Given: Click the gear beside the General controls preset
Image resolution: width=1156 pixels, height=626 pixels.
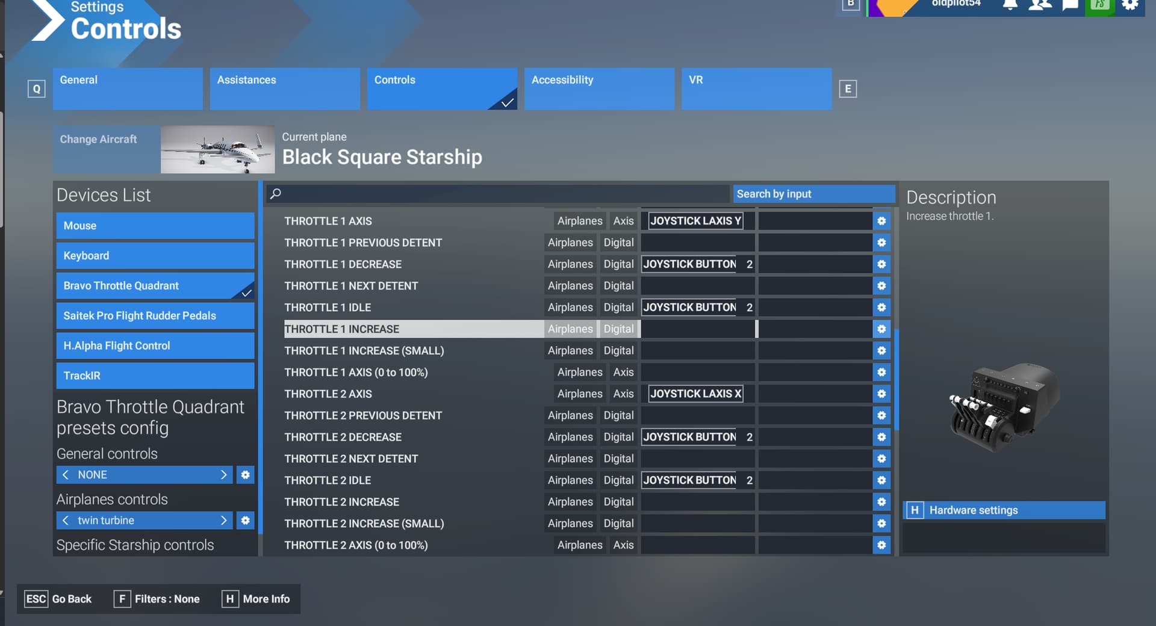Looking at the screenshot, I should 244,474.
